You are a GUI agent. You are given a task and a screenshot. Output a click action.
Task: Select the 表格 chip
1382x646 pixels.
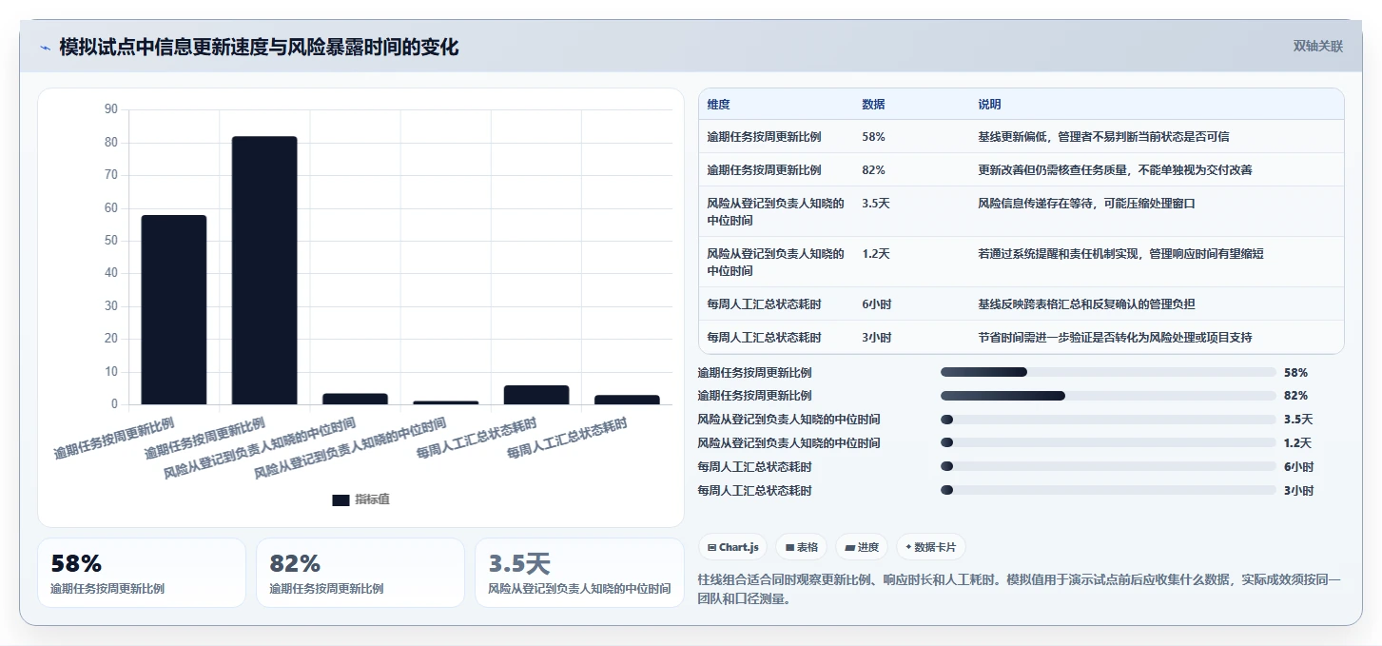[x=801, y=547]
